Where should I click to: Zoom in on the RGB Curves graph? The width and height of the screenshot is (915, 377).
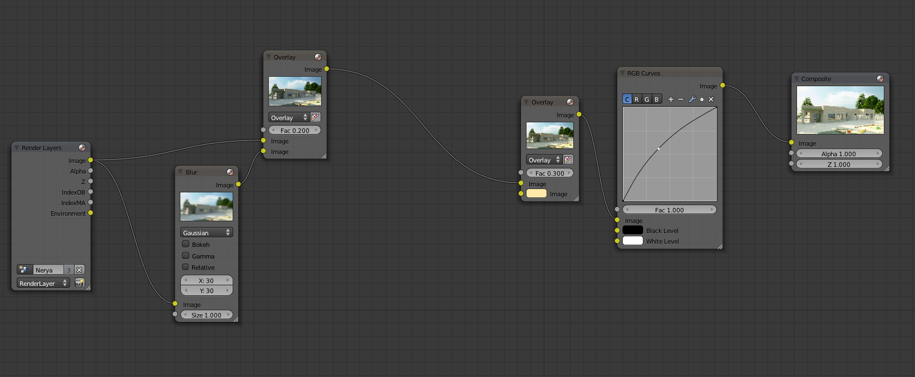coord(671,100)
